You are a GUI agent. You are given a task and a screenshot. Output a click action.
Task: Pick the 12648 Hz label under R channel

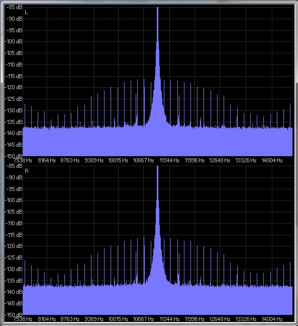[x=220, y=319]
